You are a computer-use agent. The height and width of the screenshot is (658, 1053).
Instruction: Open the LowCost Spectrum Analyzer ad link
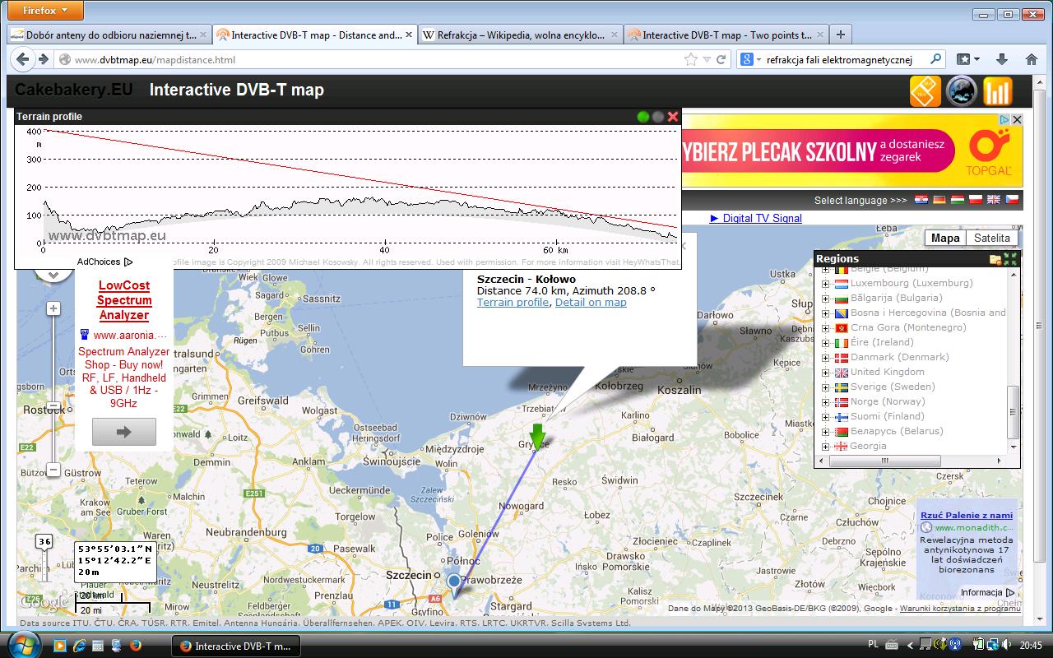124,300
